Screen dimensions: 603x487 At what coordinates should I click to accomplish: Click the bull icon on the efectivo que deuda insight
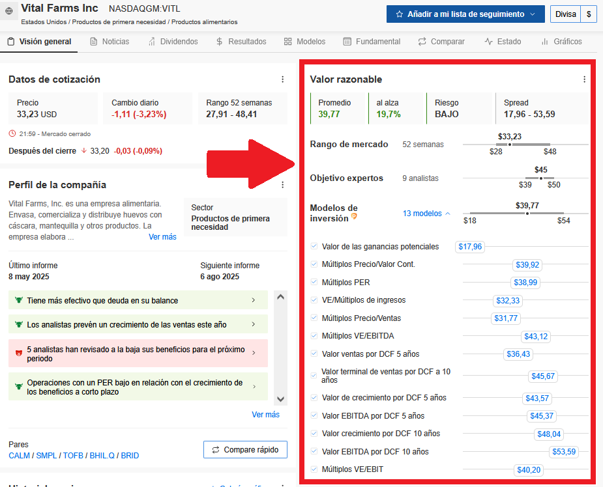pos(18,300)
